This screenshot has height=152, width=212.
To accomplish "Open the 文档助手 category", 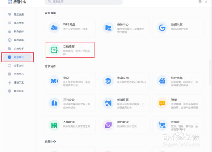I will [x=17, y=48].
